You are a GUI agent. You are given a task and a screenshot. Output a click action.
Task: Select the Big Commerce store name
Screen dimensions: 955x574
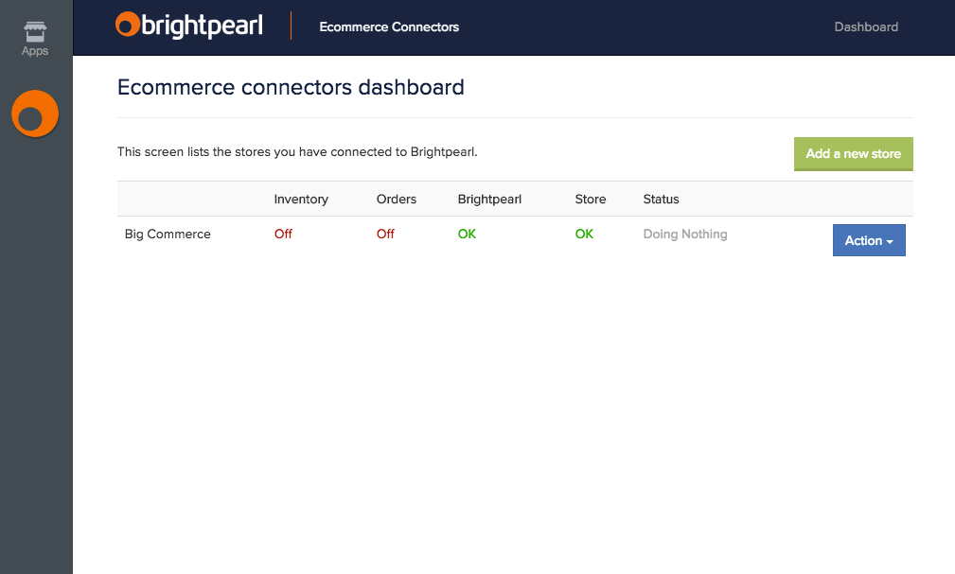pos(168,234)
